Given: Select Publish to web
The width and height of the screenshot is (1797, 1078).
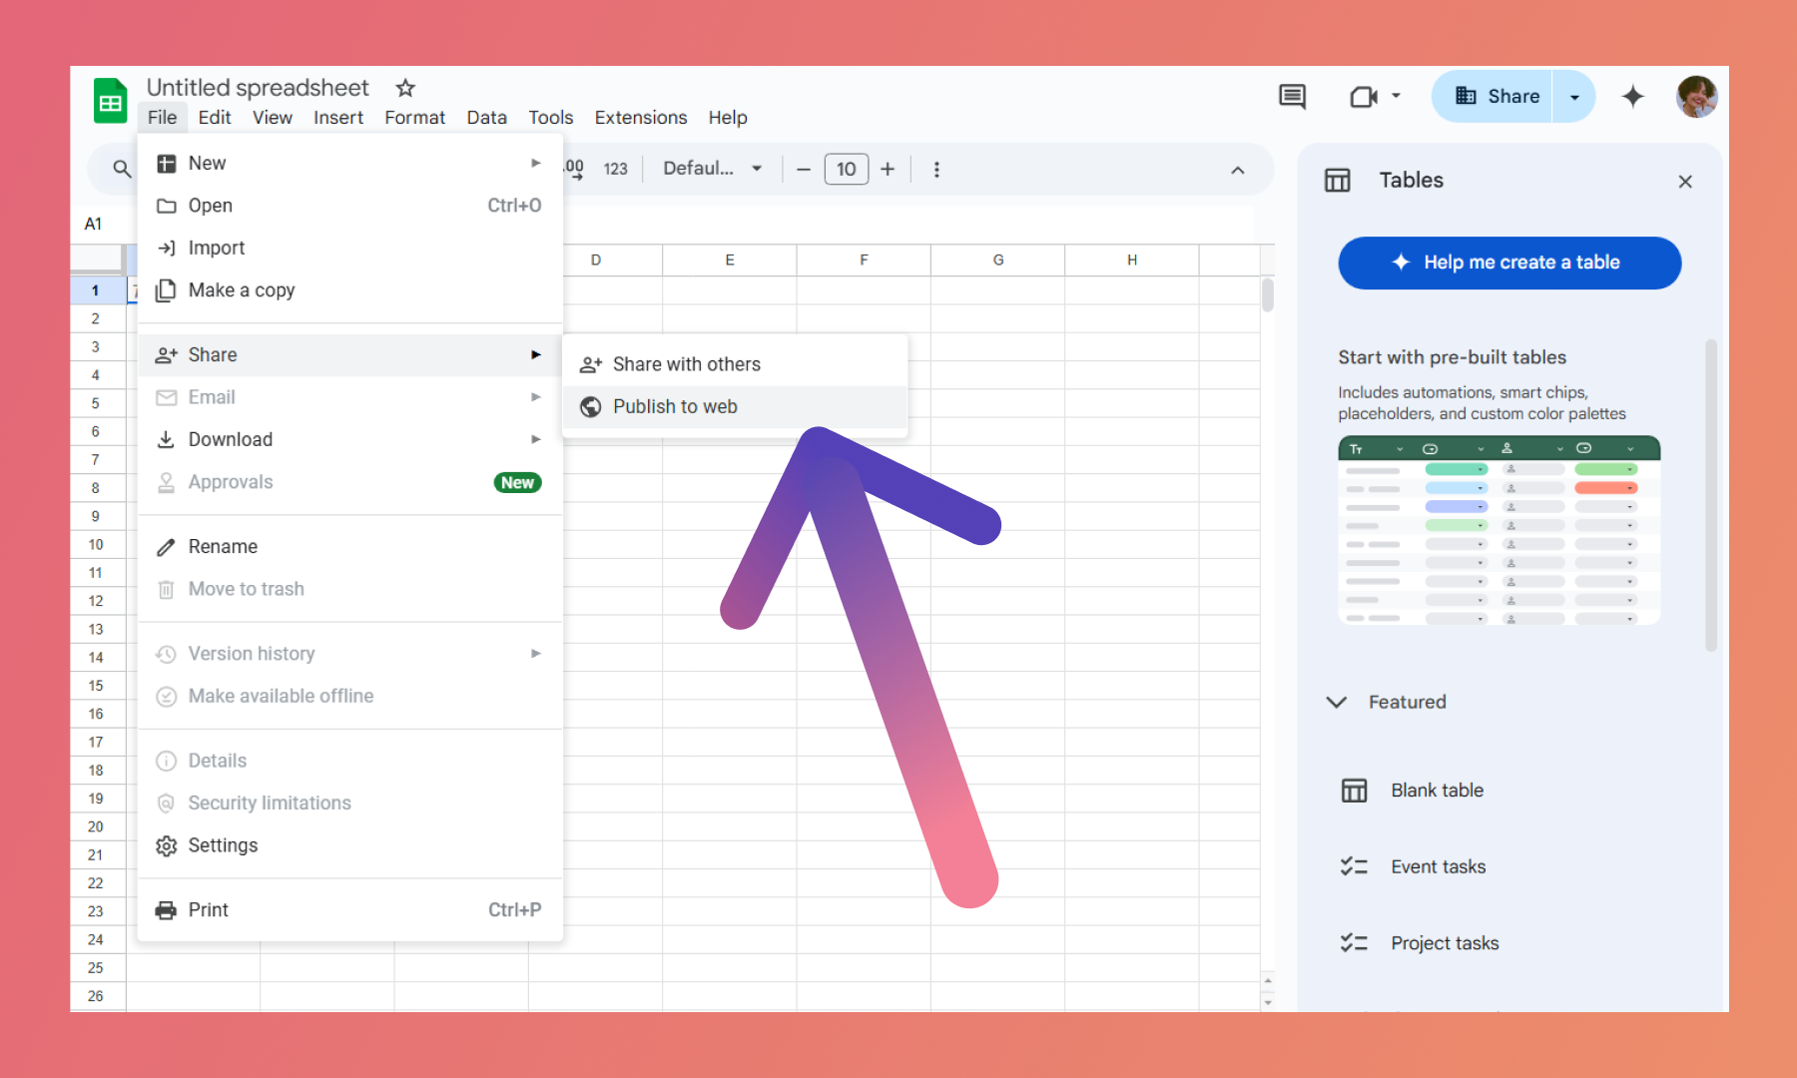Looking at the screenshot, I should click(x=675, y=406).
